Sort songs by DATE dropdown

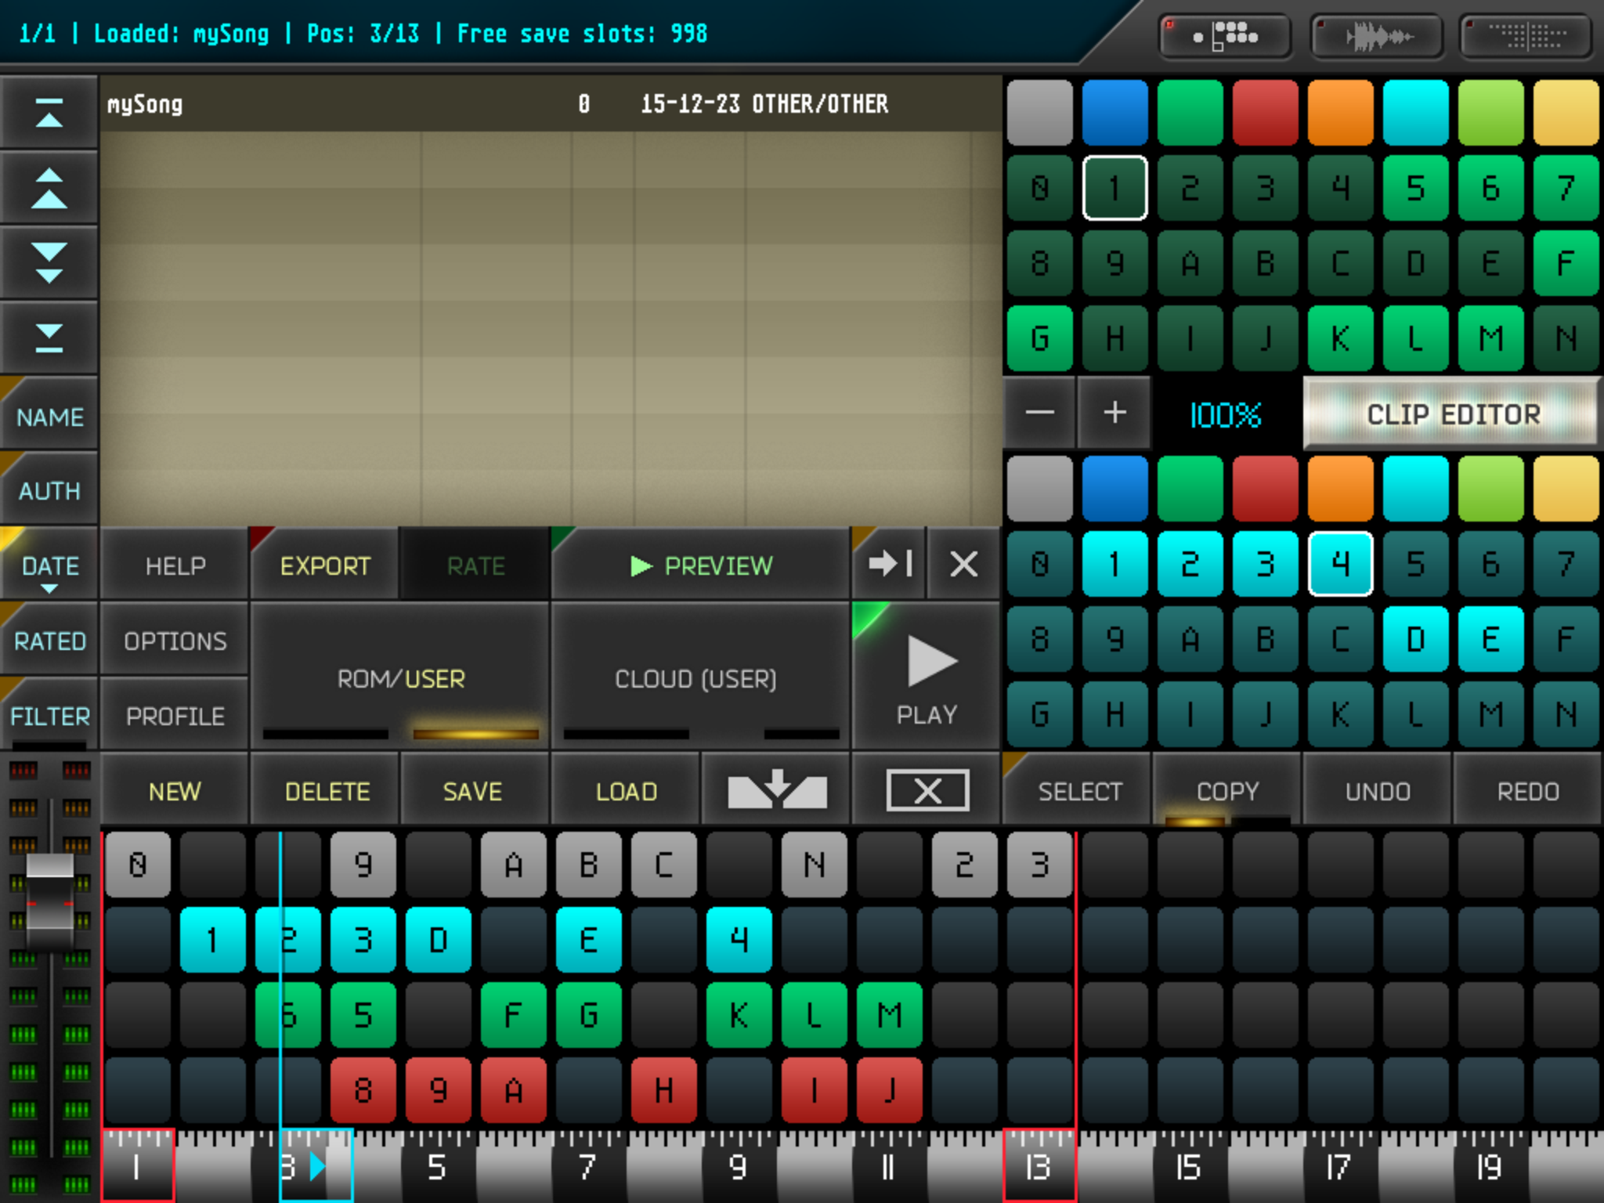click(49, 566)
